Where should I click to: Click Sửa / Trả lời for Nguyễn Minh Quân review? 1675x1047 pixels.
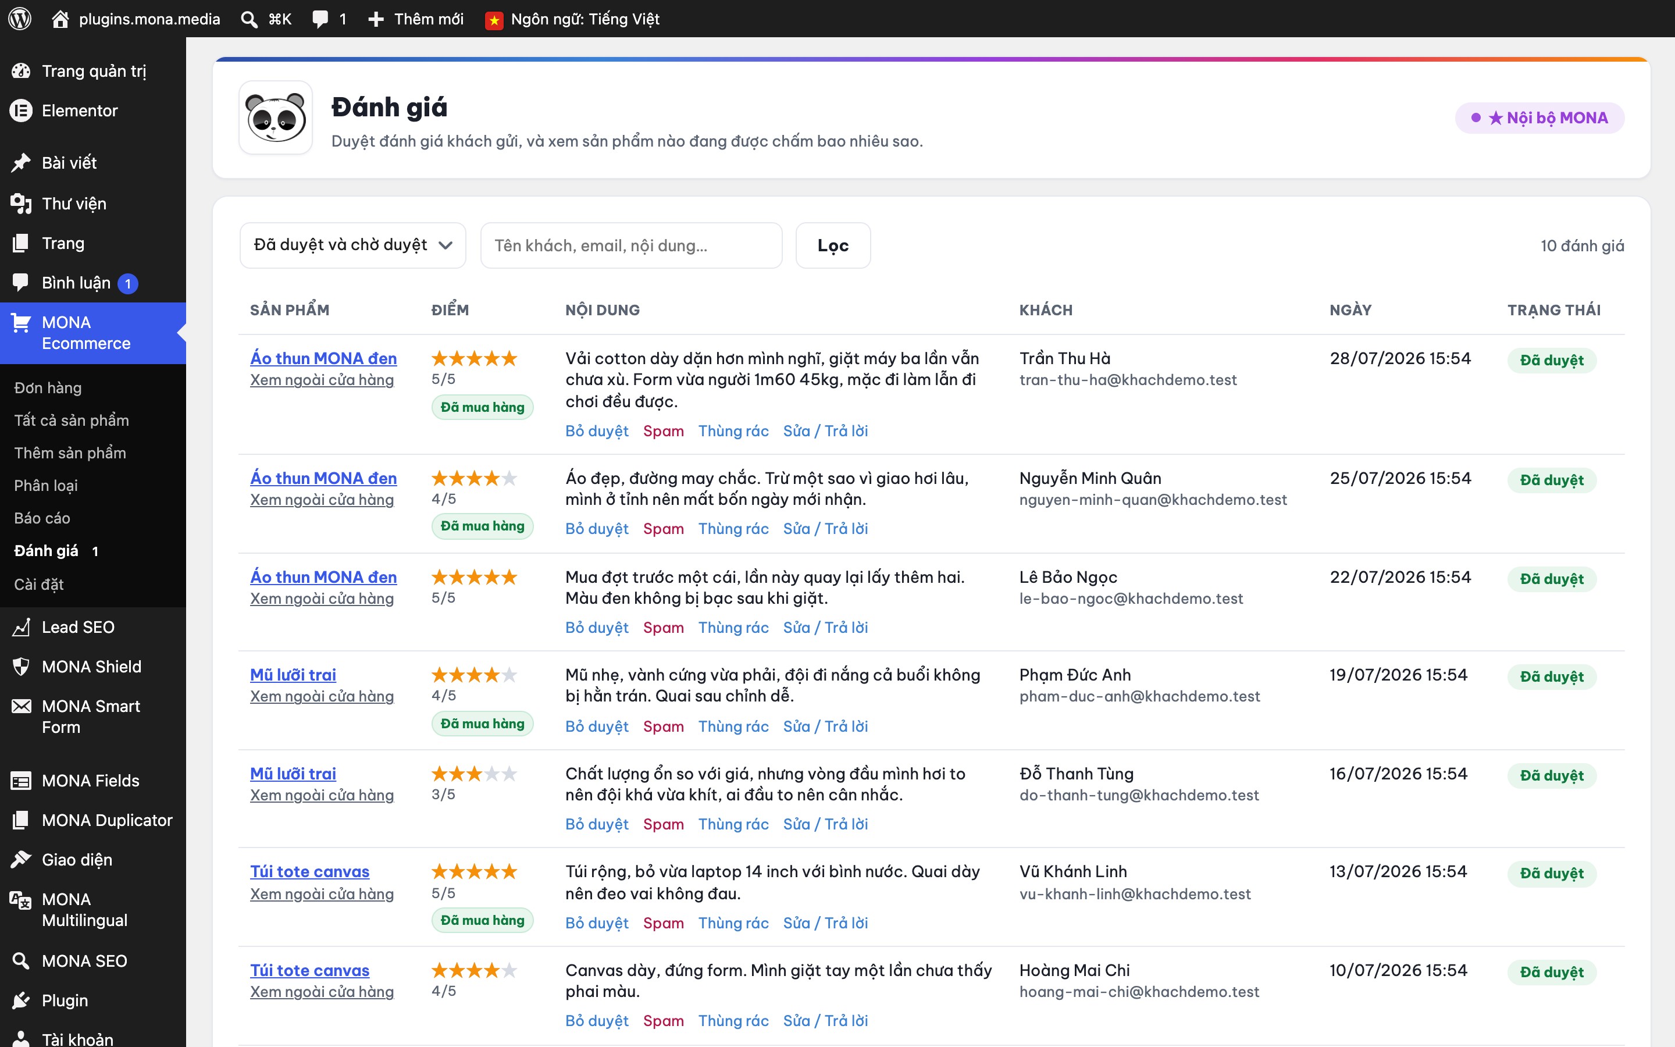pyautogui.click(x=825, y=528)
